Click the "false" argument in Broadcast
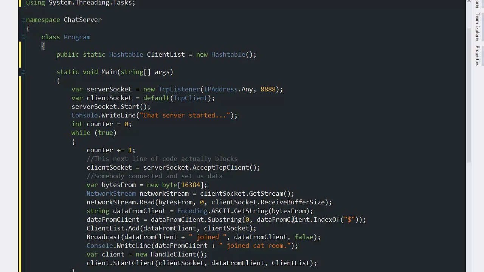This screenshot has width=484, height=272. 304,237
